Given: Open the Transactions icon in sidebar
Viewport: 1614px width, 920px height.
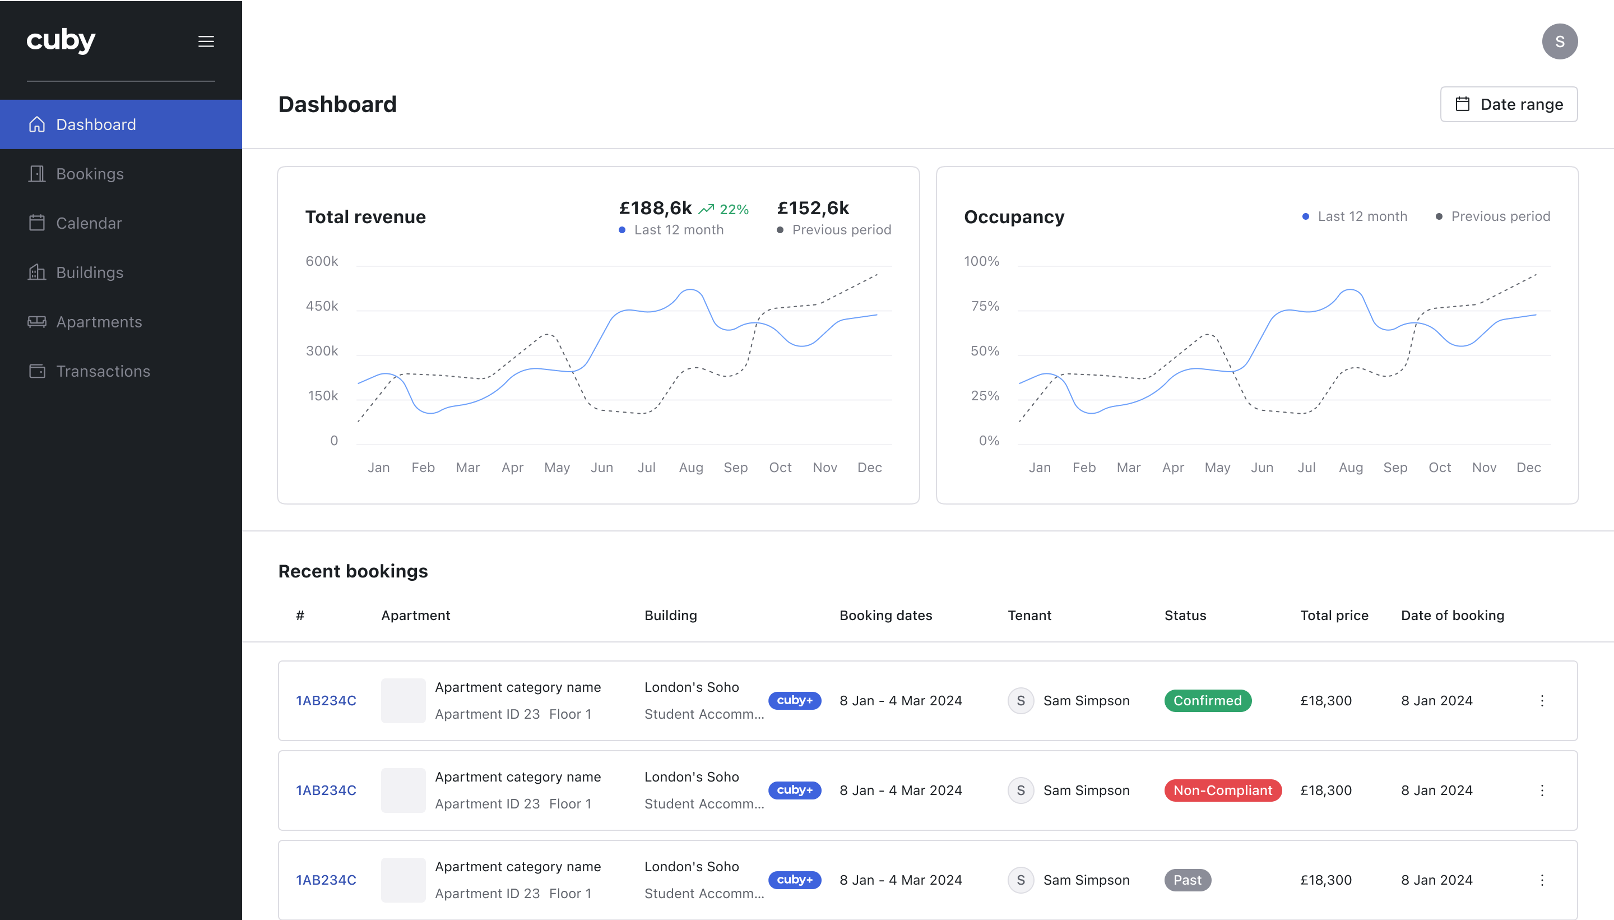Looking at the screenshot, I should point(36,371).
